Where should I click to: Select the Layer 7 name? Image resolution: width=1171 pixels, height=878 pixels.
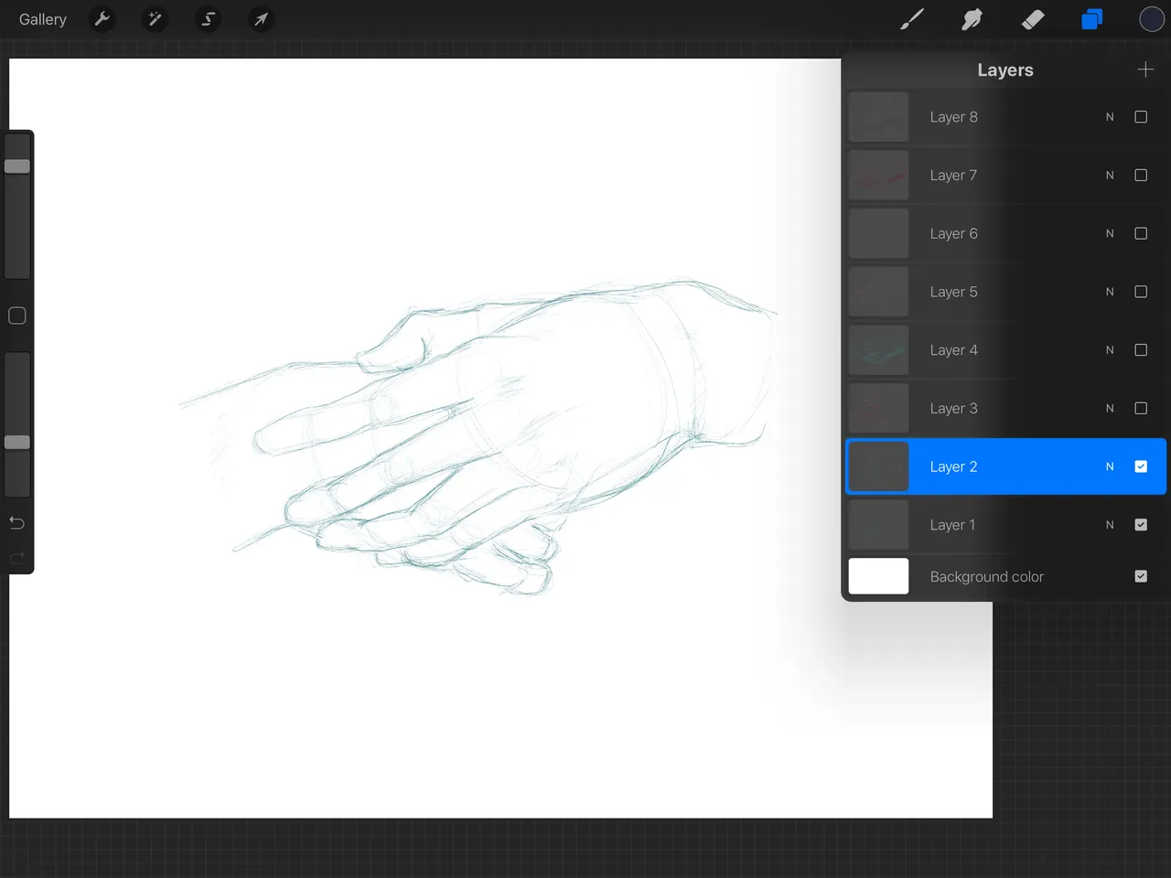click(953, 175)
